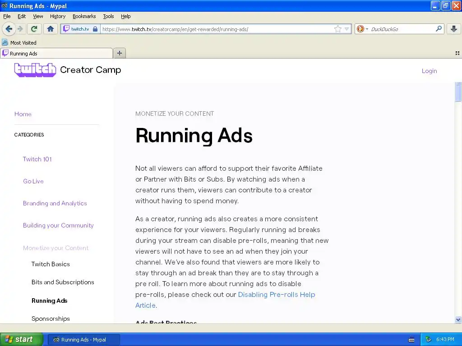This screenshot has height=346, width=462.
Task: Click Running Ads - Mypal taskbar button
Action: 83,340
